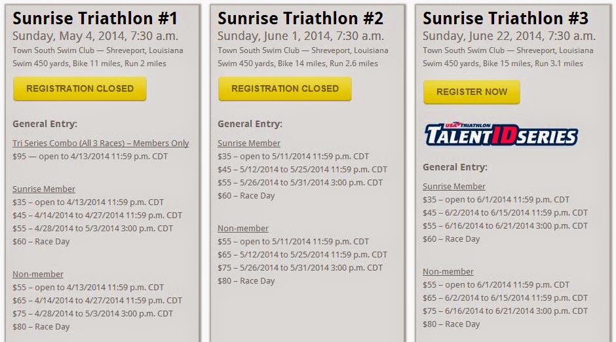The height and width of the screenshot is (342, 616).
Task: Click Registration Closed button under Triathlon #1
Action: tap(79, 88)
